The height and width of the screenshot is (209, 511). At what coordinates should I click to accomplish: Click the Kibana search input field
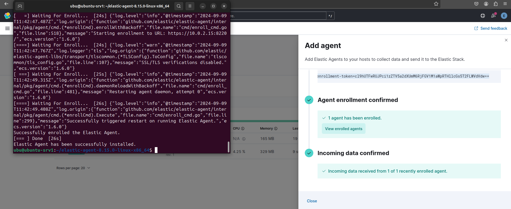(x=278, y=16)
